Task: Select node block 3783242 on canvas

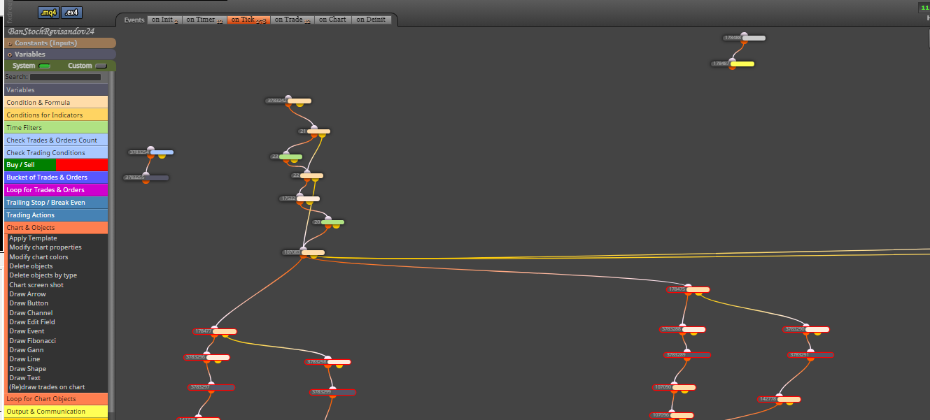Action: (x=288, y=101)
